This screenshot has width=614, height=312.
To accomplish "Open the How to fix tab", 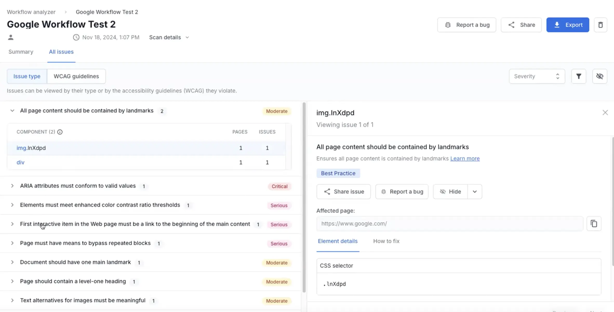I will (x=386, y=241).
